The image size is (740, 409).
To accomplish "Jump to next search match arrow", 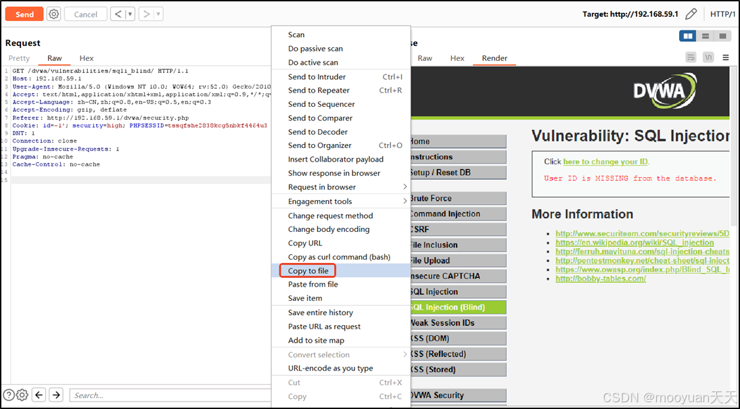I will click(x=56, y=395).
